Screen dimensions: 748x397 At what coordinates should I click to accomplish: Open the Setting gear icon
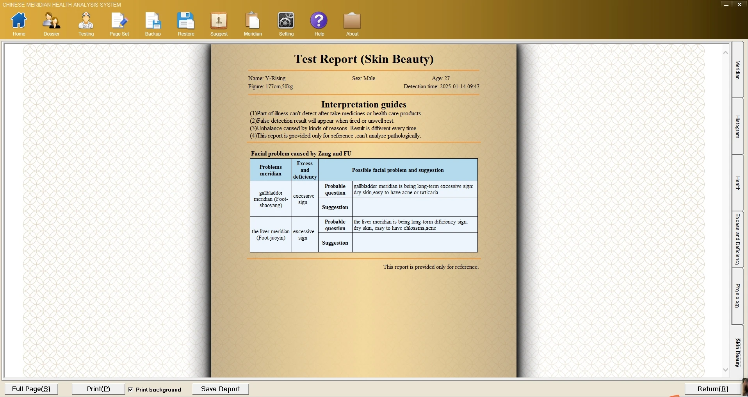[286, 21]
